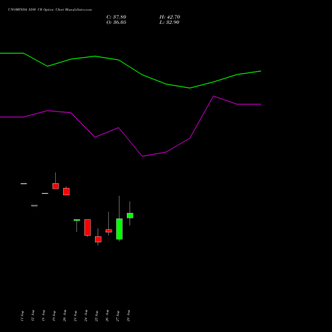The width and height of the screenshot is (332, 332).
Task: Click the green doji candle for 21 Aug
Action: point(77,220)
